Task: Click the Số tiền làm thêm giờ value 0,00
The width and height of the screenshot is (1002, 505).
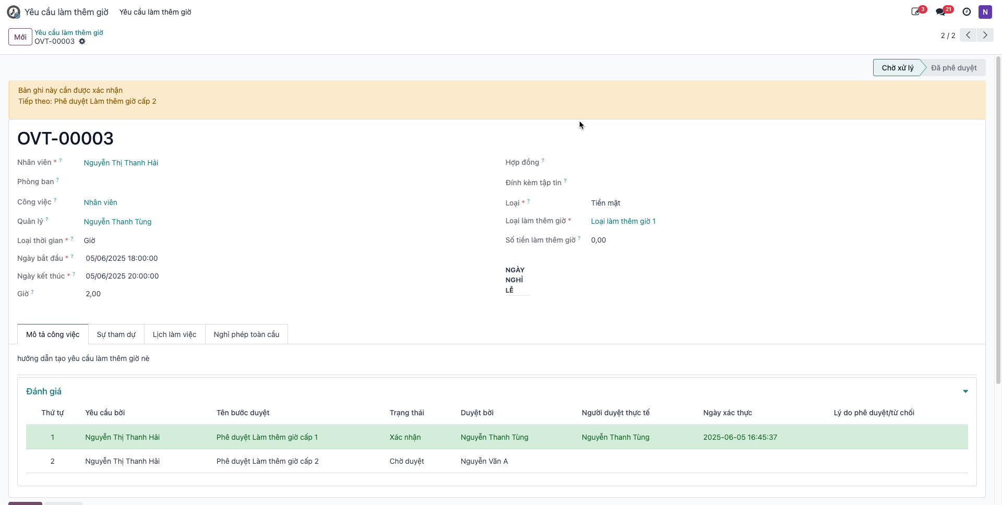Action: (599, 240)
